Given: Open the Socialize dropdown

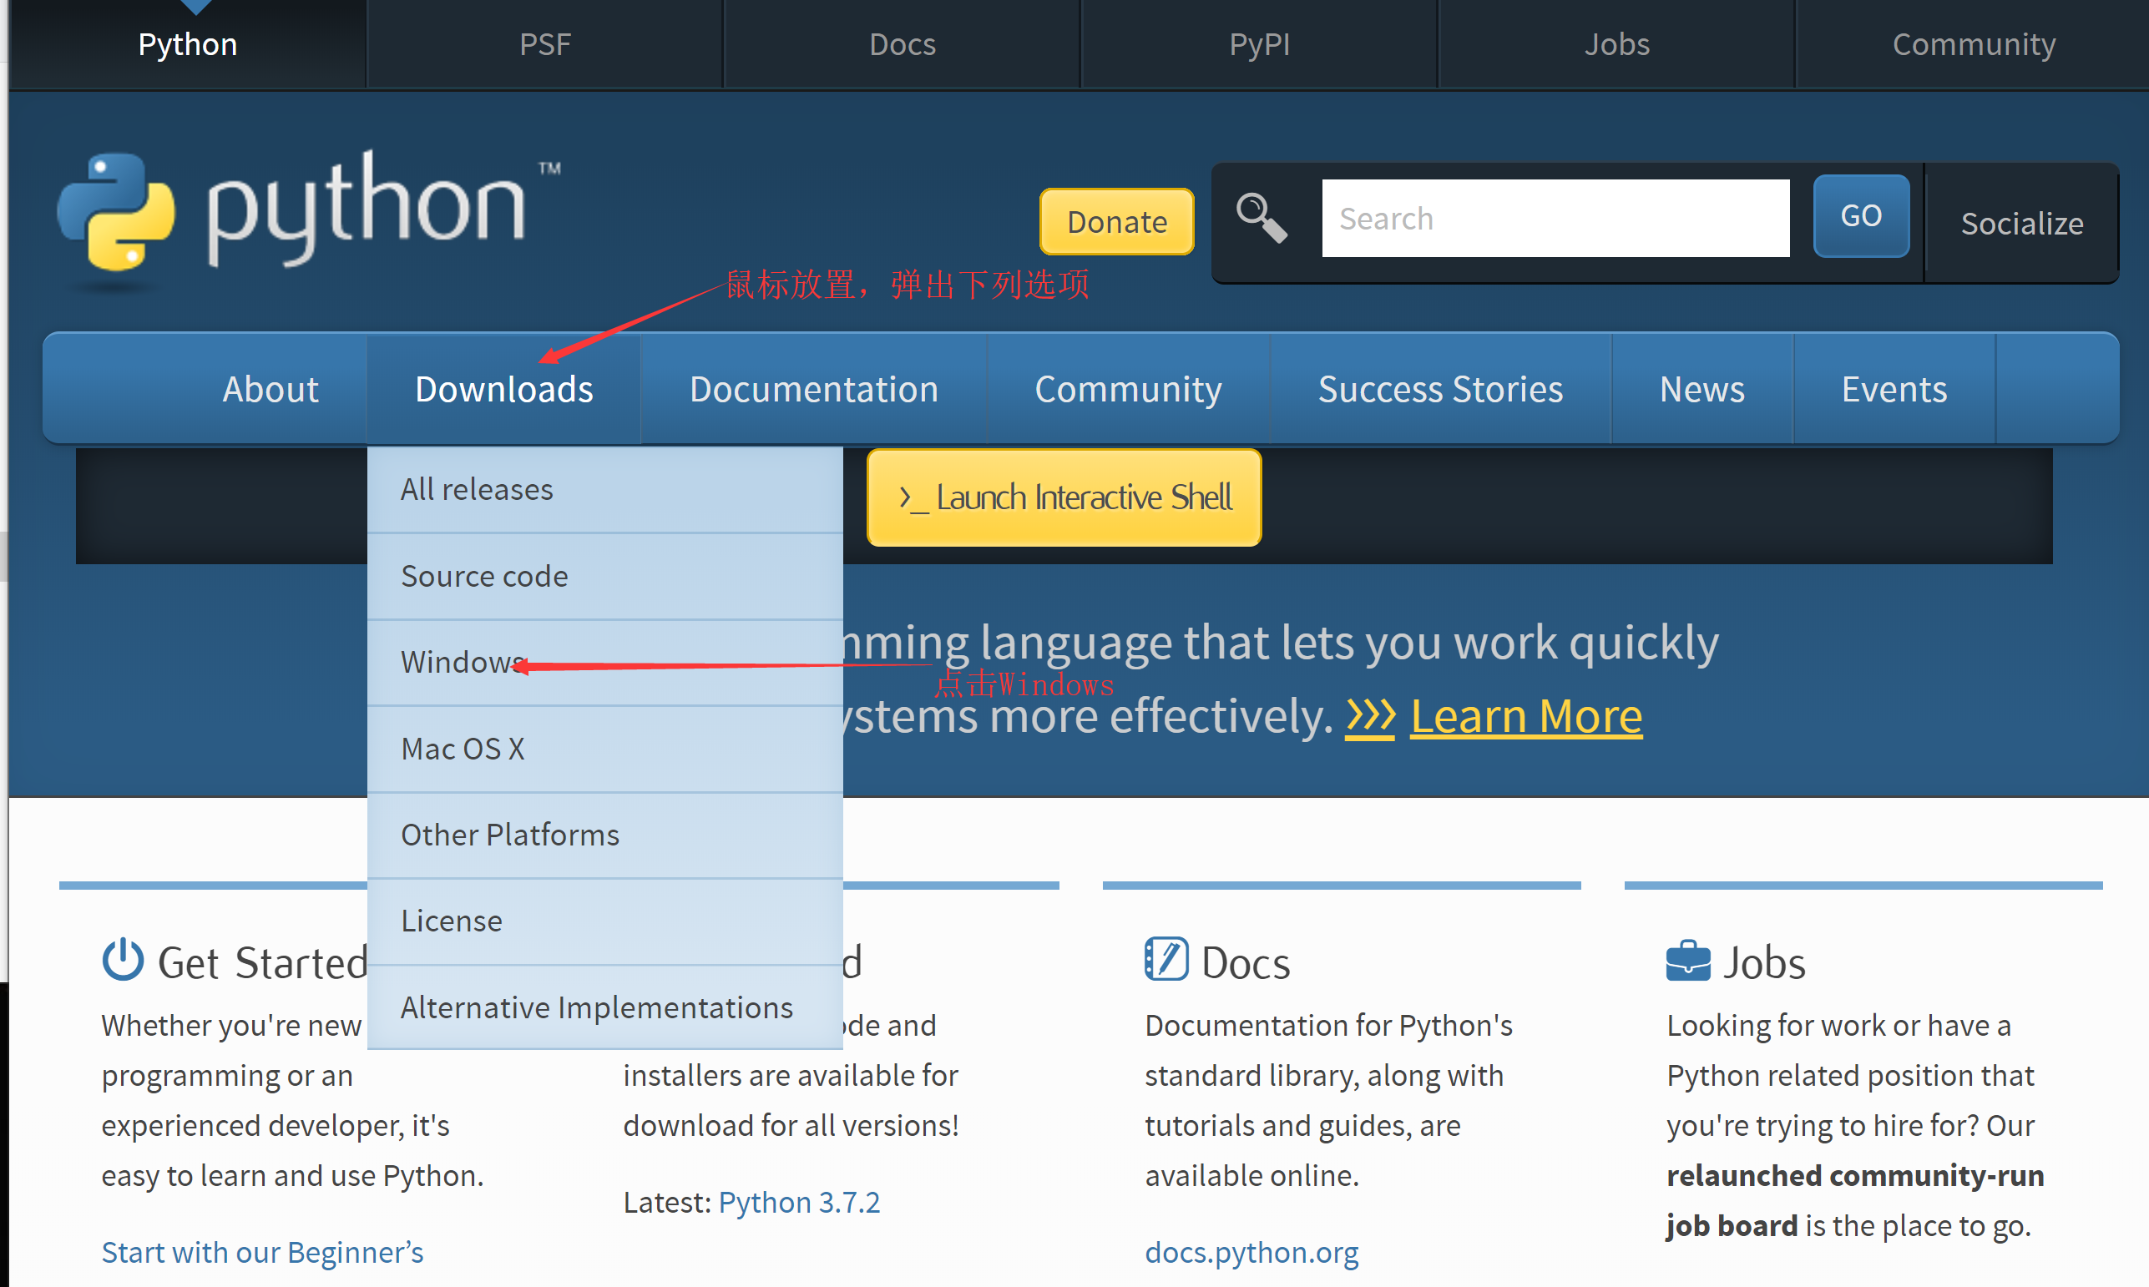Looking at the screenshot, I should click(x=2020, y=224).
